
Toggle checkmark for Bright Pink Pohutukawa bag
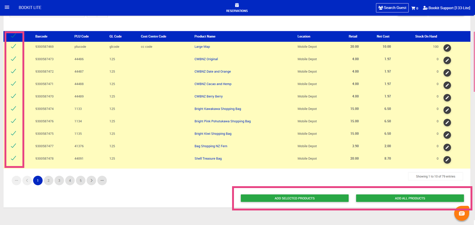[x=13, y=121]
